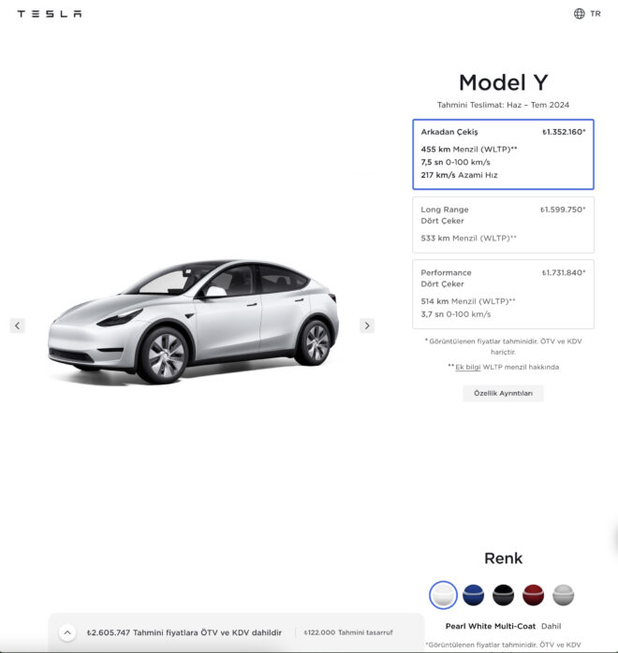618x653 pixels.
Task: Pick Pearl White Multi-Coat color
Action: [x=443, y=595]
